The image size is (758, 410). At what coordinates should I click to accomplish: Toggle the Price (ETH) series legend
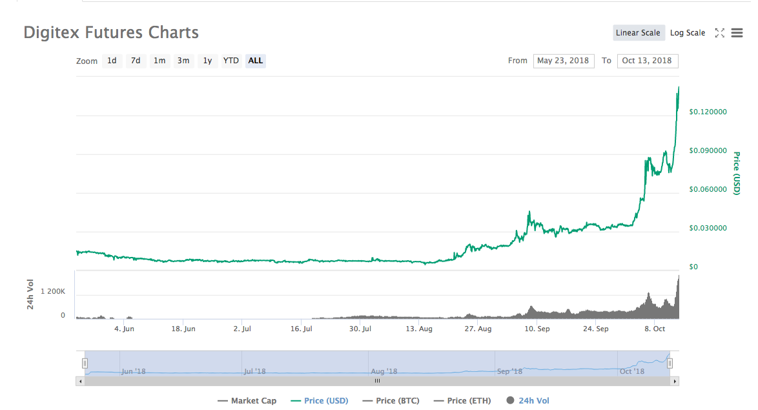pyautogui.click(x=462, y=401)
